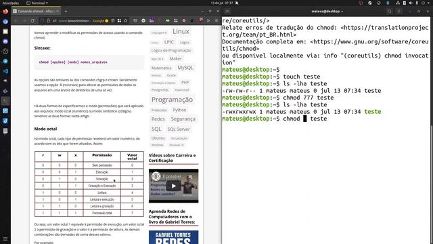Go back in Firefox history
This screenshot has width=433, height=244.
pyautogui.click(x=16, y=20)
